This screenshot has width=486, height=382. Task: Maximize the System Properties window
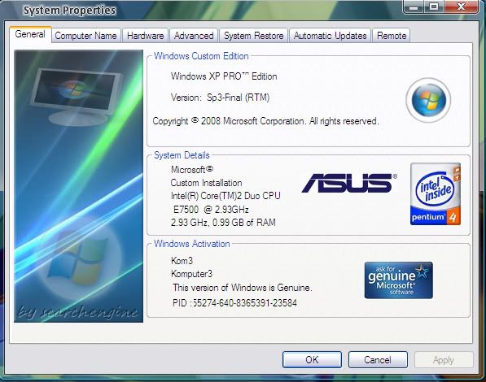coord(434,7)
